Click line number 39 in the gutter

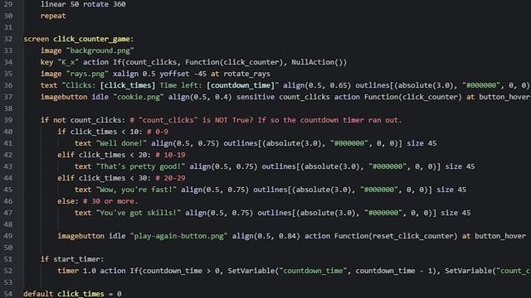[8, 120]
